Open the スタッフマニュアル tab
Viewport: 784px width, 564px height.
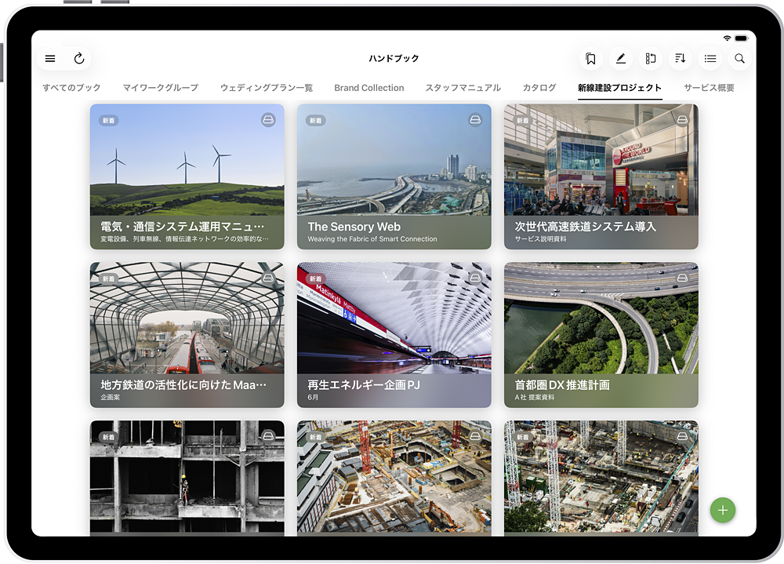click(463, 88)
